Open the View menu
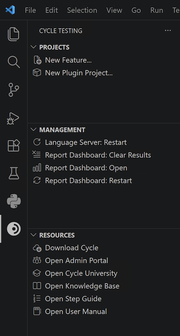The width and height of the screenshot is (180, 336). pos(114,10)
